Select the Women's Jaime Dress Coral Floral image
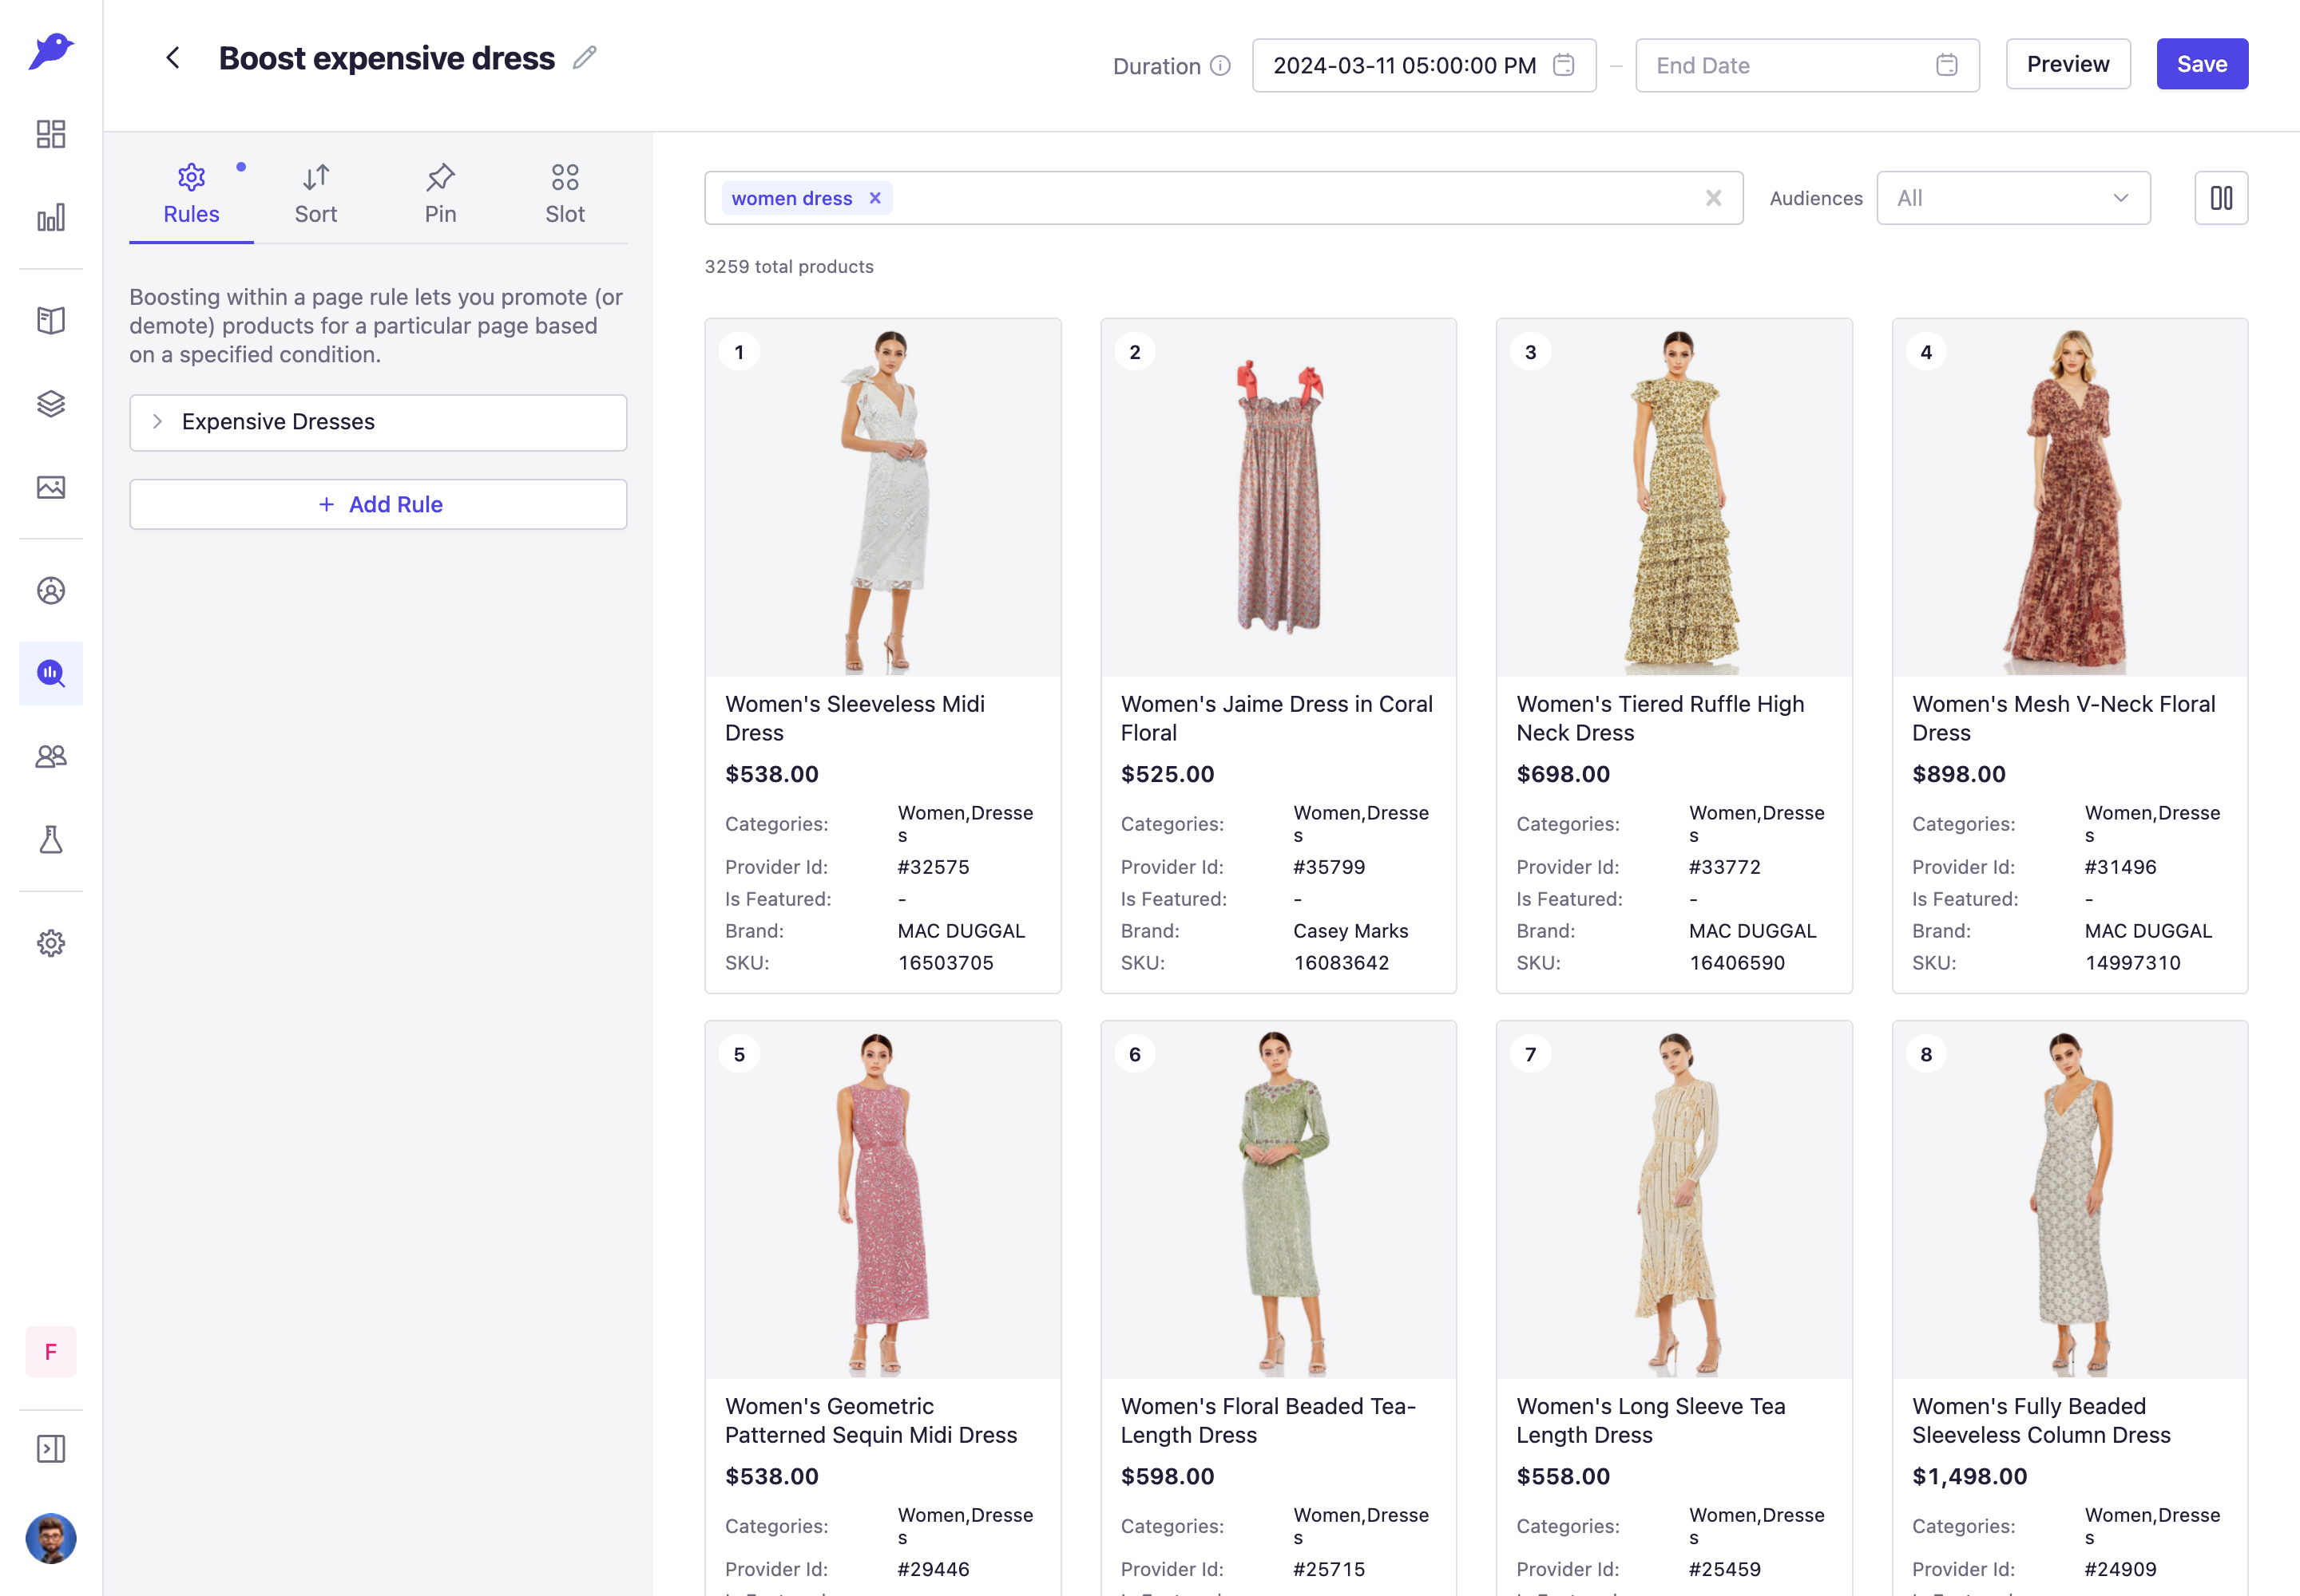This screenshot has width=2300, height=1596. [1278, 498]
